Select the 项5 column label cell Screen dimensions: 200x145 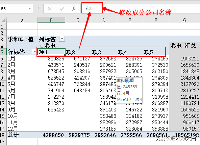[156, 52]
